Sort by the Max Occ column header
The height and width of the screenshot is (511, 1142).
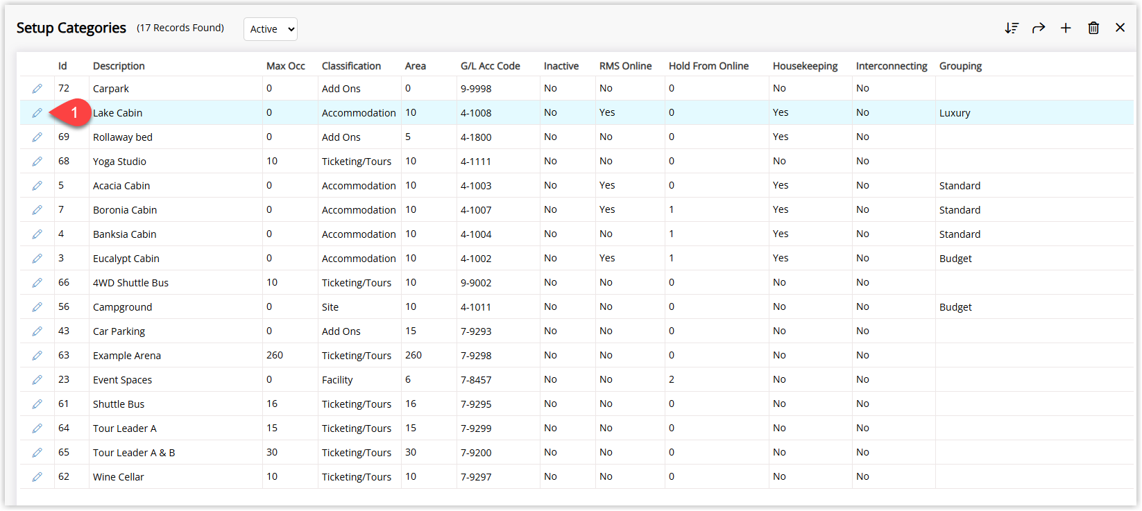(286, 66)
